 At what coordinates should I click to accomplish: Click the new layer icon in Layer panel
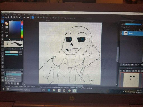click(121, 65)
